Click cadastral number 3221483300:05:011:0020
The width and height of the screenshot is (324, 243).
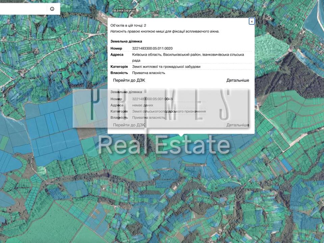152,48
